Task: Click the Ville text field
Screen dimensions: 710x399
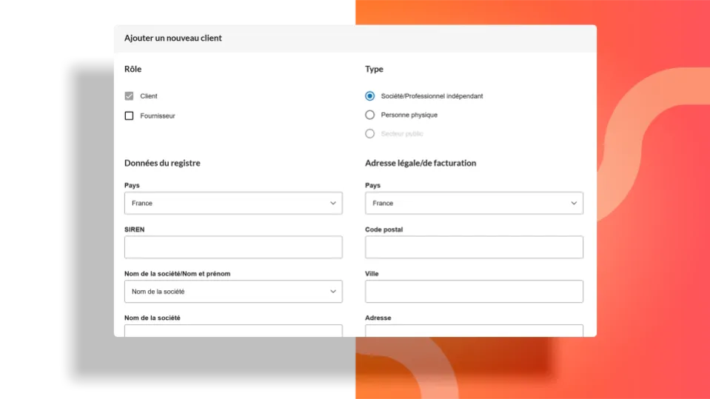Action: (x=474, y=292)
